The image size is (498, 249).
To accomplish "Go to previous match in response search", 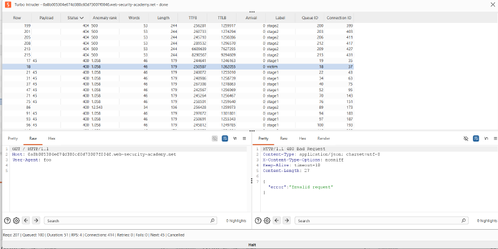I will [277, 220].
